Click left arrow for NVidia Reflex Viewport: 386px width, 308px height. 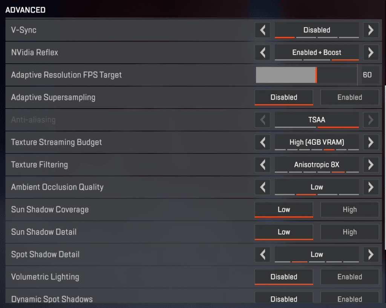coord(262,52)
